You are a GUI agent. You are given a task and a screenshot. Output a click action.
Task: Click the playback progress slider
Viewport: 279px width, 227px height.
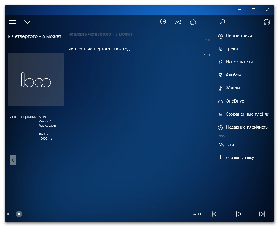pos(104,214)
